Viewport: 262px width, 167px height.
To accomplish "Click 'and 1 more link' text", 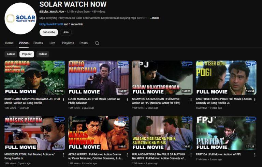I will click(x=73, y=24).
